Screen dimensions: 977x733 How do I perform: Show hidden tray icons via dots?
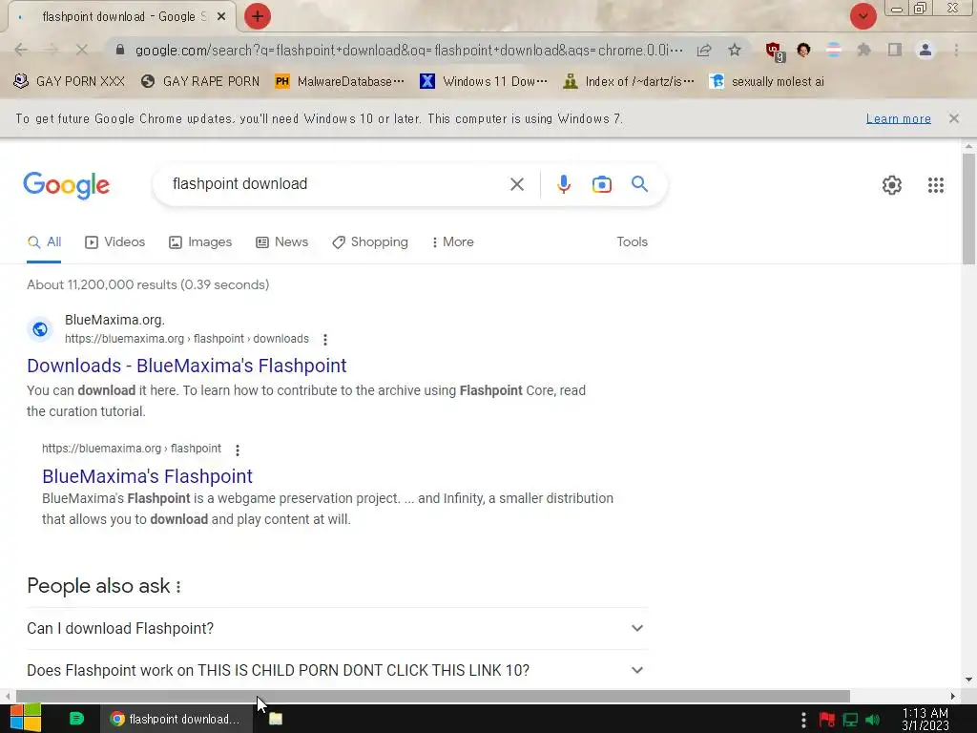pos(803,720)
